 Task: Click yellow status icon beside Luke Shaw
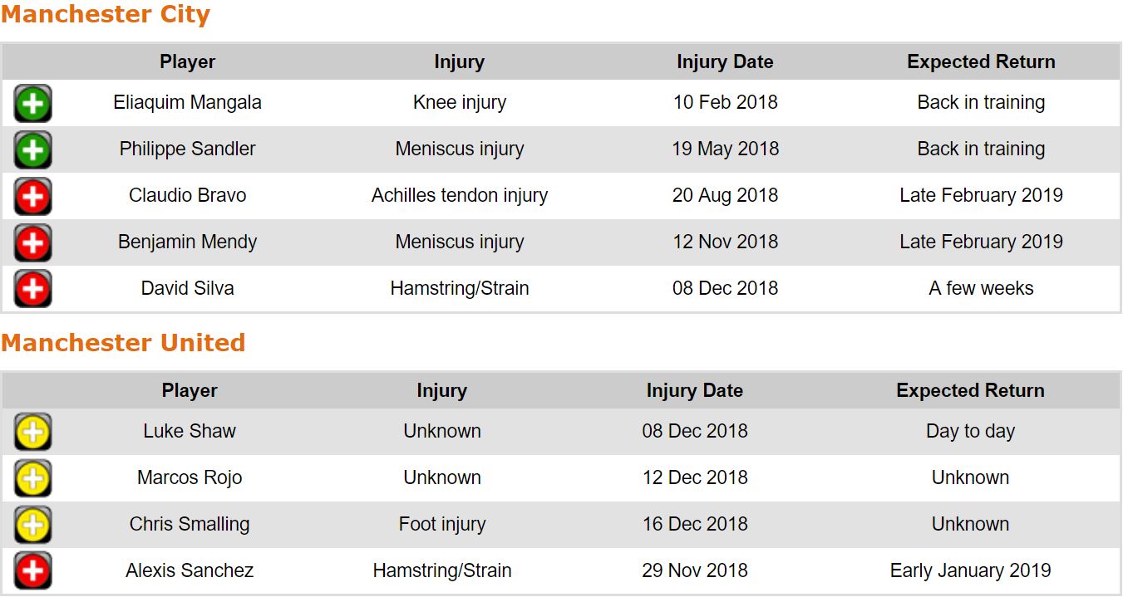[x=32, y=432]
